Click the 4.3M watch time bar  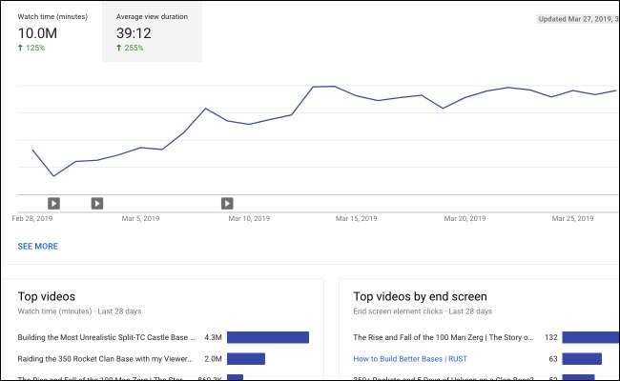267,337
